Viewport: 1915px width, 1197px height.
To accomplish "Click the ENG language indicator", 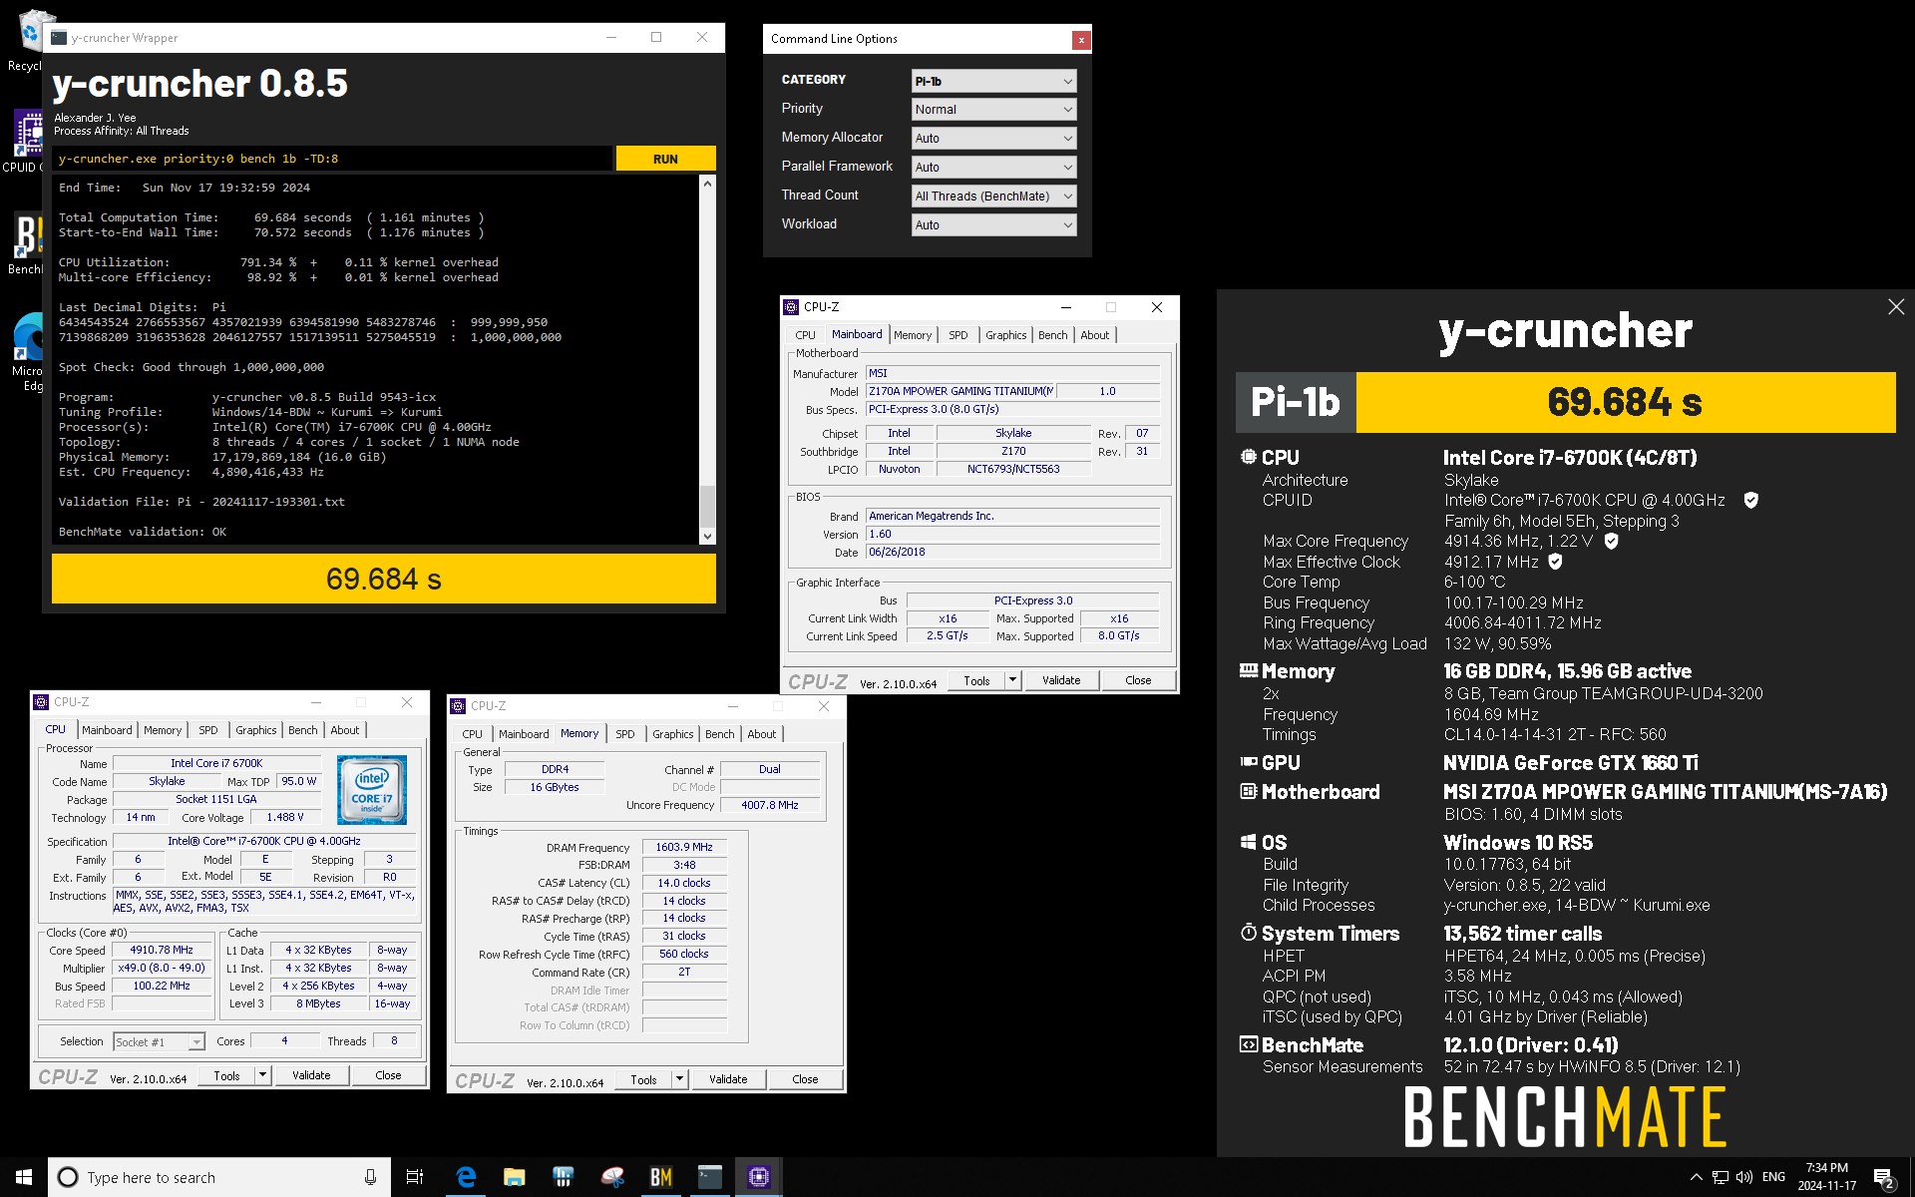I will pos(1773,1177).
